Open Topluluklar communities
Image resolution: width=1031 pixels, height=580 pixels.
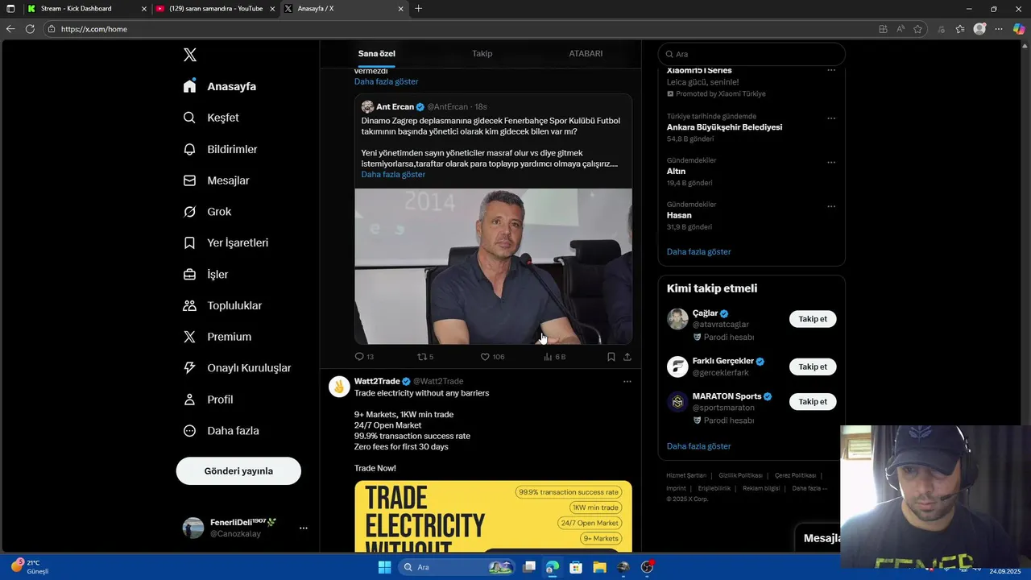point(222,305)
